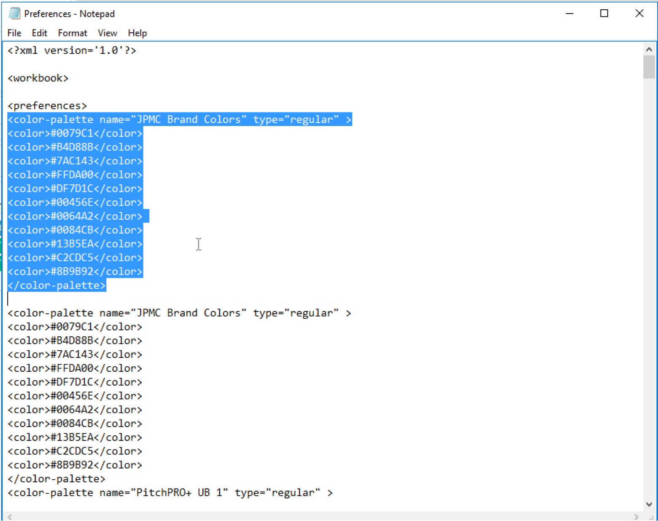The width and height of the screenshot is (658, 521).
Task: Click the horizontal scroll left arrow
Action: click(9, 516)
